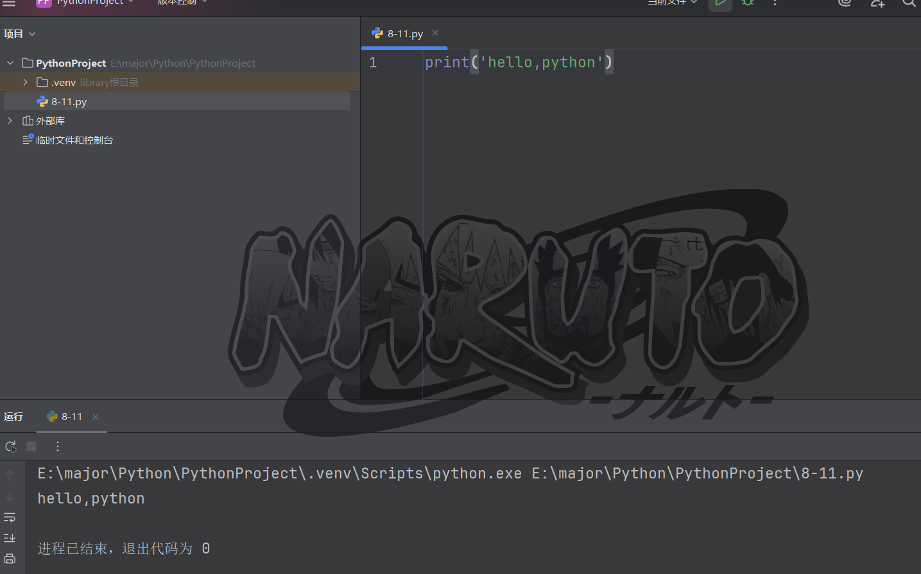
Task: Click the spiral AI assistant icon at top
Action: pos(845,3)
